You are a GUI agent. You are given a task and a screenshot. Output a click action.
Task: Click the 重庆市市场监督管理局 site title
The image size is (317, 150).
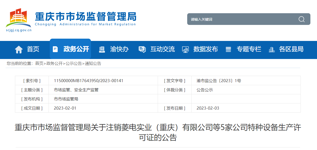point(85,17)
